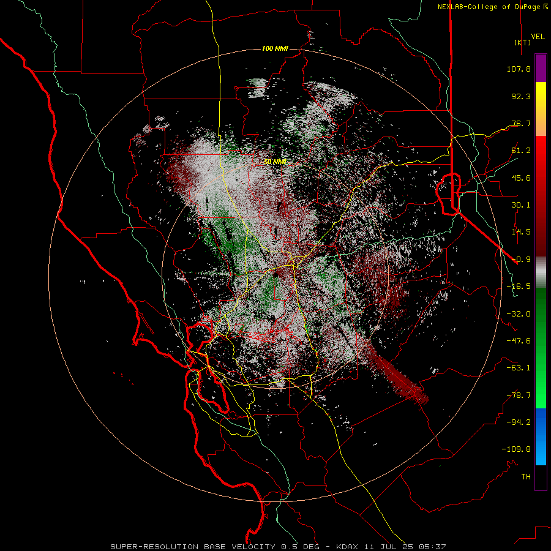Image resolution: width=551 pixels, height=551 pixels.
Task: Click the -109.8 velocity scale value
Action: (516, 449)
